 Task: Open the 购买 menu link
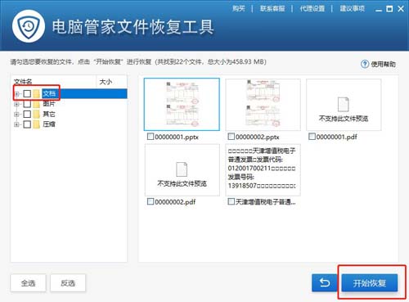(239, 9)
